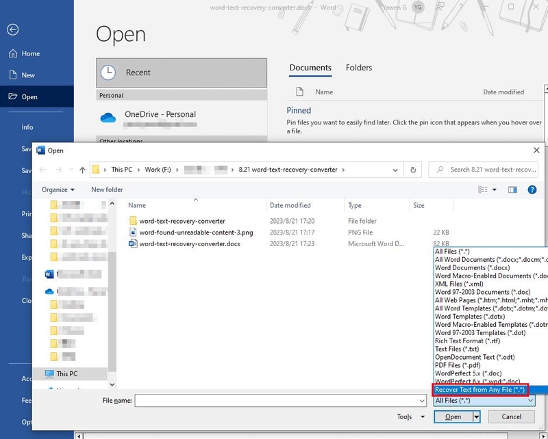The image size is (548, 439).
Task: Click New folder button
Action: point(107,189)
